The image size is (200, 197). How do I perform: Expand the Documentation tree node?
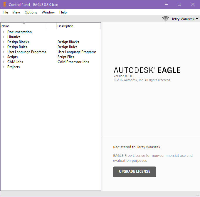coord(4,32)
